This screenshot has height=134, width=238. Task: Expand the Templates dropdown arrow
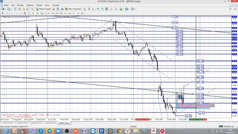tap(135, 9)
